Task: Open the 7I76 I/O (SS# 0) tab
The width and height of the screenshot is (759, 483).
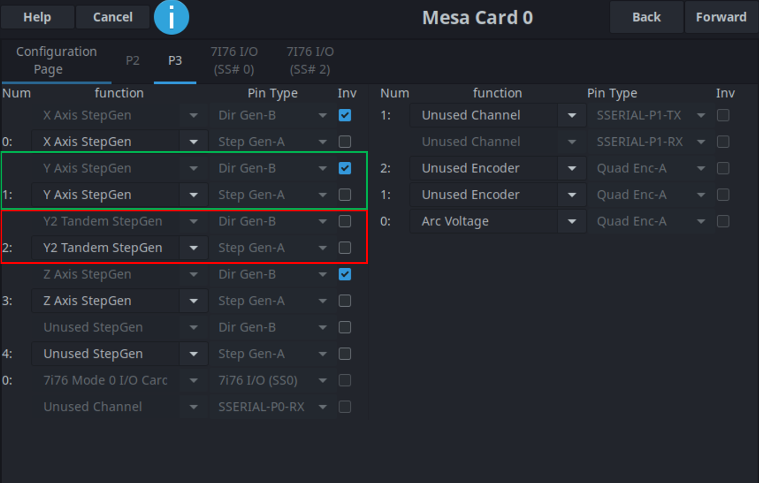Action: point(234,60)
